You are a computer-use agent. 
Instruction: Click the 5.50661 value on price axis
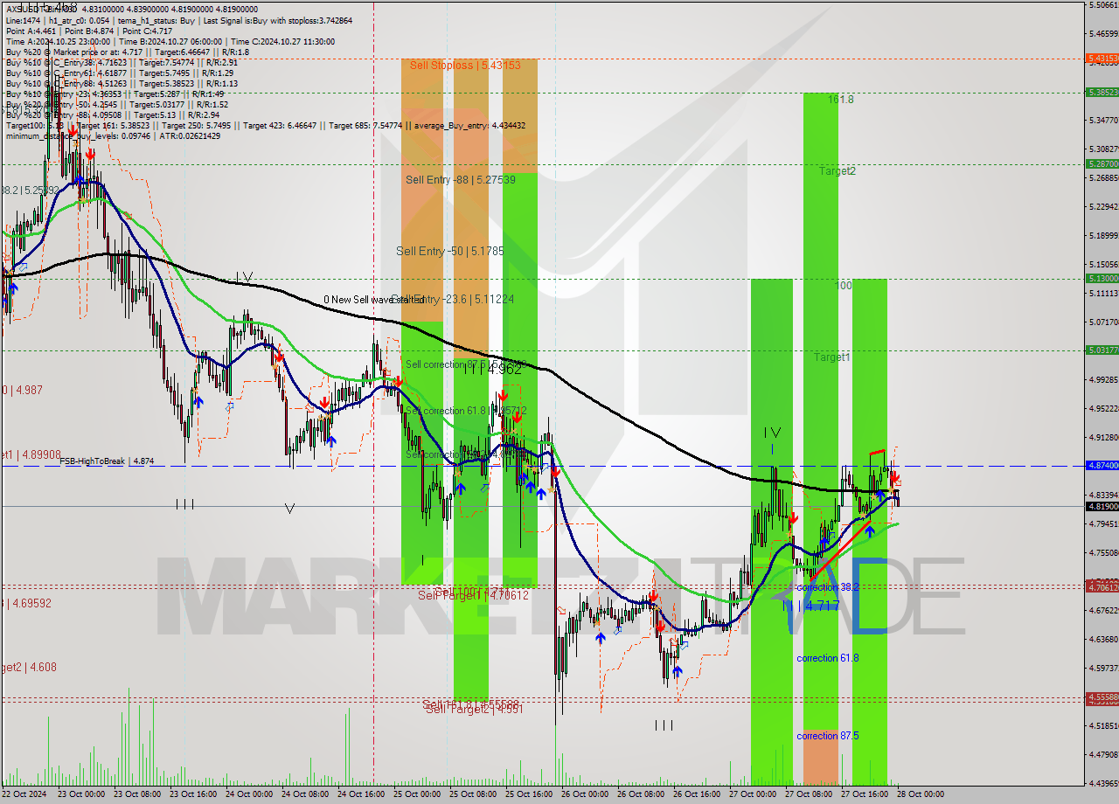[x=1103, y=5]
